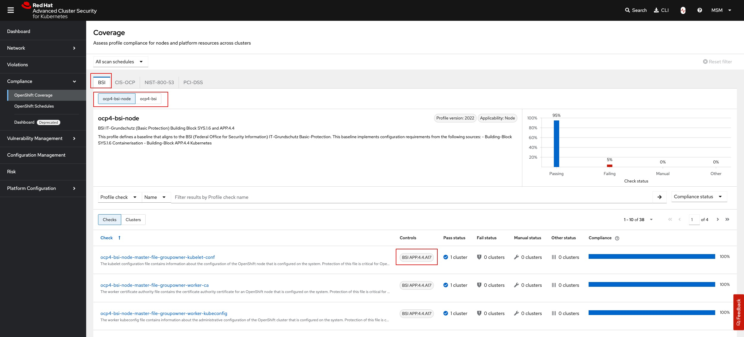The width and height of the screenshot is (744, 337).
Task: Open the Compliance status dropdown
Action: click(x=699, y=197)
